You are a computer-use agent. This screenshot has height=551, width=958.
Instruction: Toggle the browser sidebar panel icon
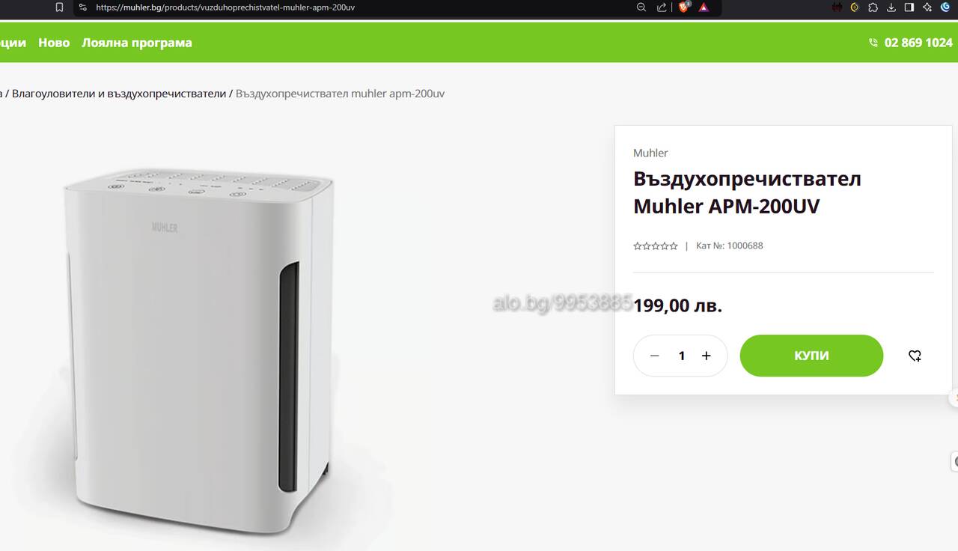[909, 7]
